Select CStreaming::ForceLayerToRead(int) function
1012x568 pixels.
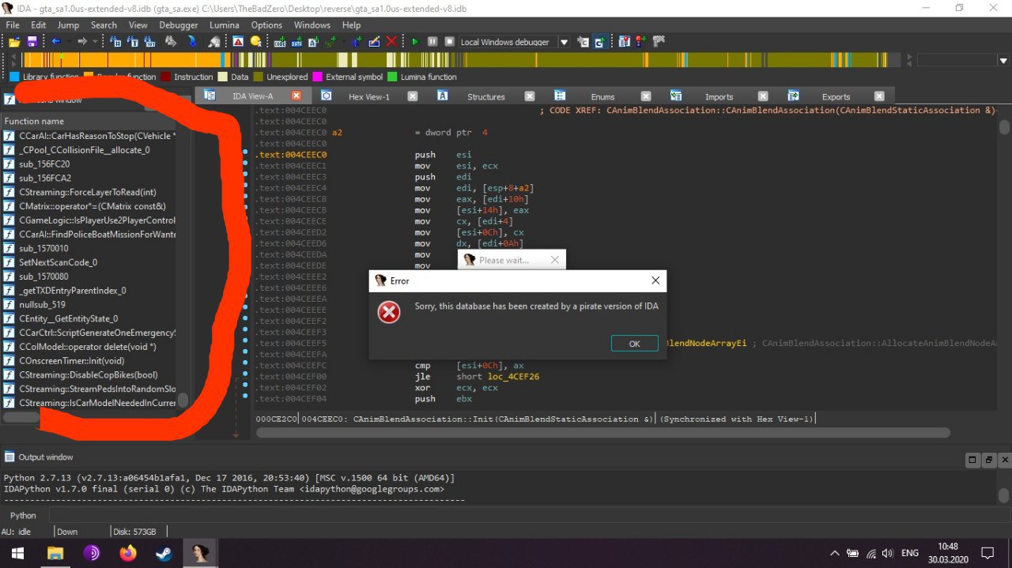(89, 192)
